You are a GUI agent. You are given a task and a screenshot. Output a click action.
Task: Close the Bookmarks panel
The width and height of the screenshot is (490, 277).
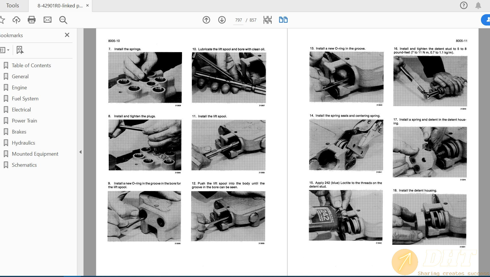click(67, 35)
